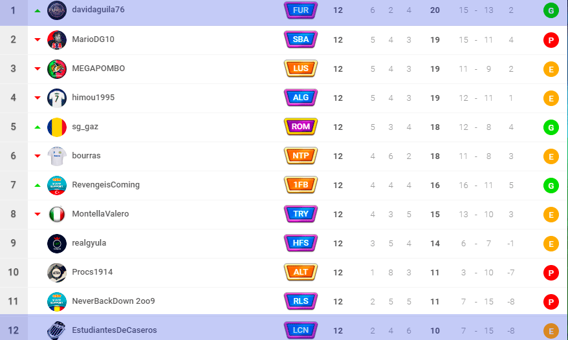Click the FUR team badge

301,10
